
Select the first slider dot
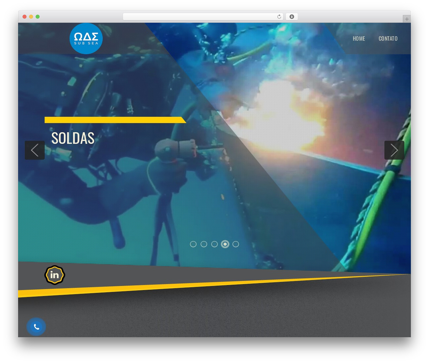(x=193, y=244)
